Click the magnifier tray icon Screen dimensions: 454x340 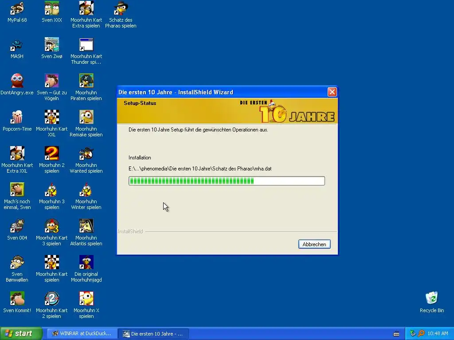click(421, 333)
